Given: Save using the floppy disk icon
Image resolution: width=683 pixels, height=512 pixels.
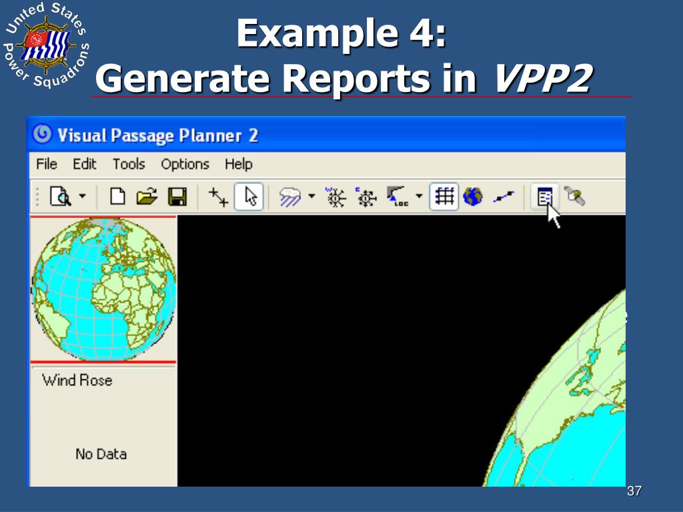Looking at the screenshot, I should pos(177,197).
